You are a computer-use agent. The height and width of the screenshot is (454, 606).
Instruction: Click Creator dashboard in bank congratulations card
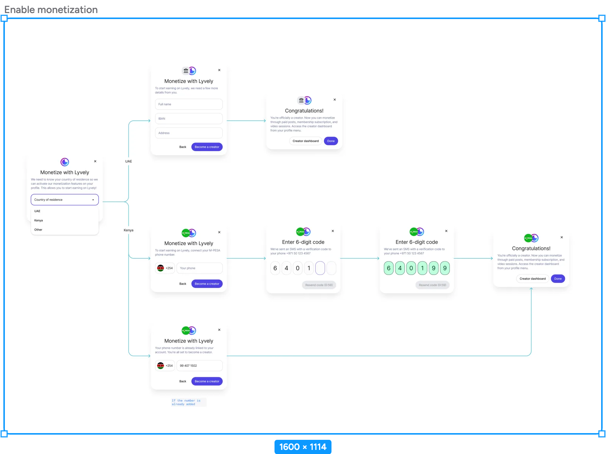306,141
